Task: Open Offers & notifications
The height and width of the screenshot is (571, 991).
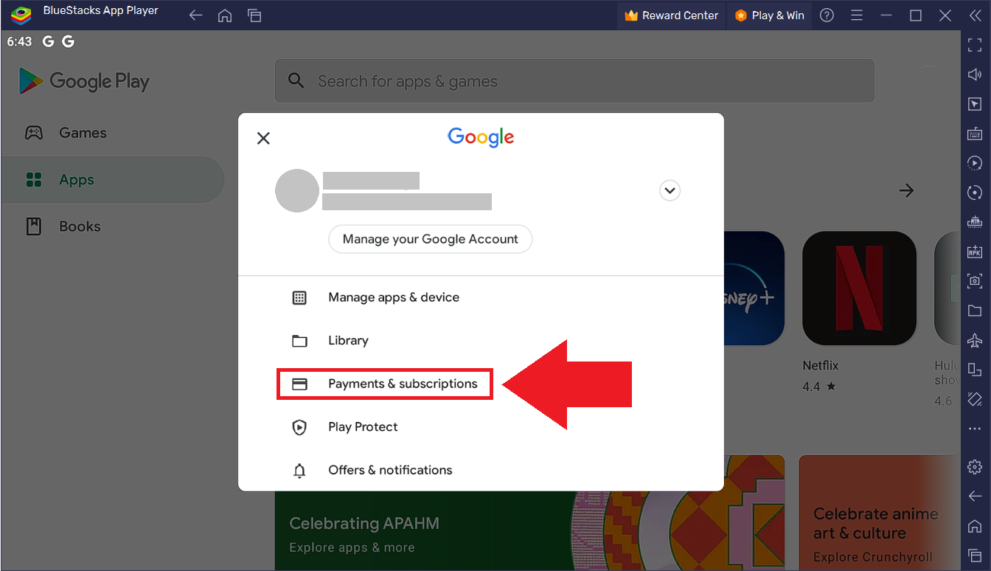Action: click(481, 470)
